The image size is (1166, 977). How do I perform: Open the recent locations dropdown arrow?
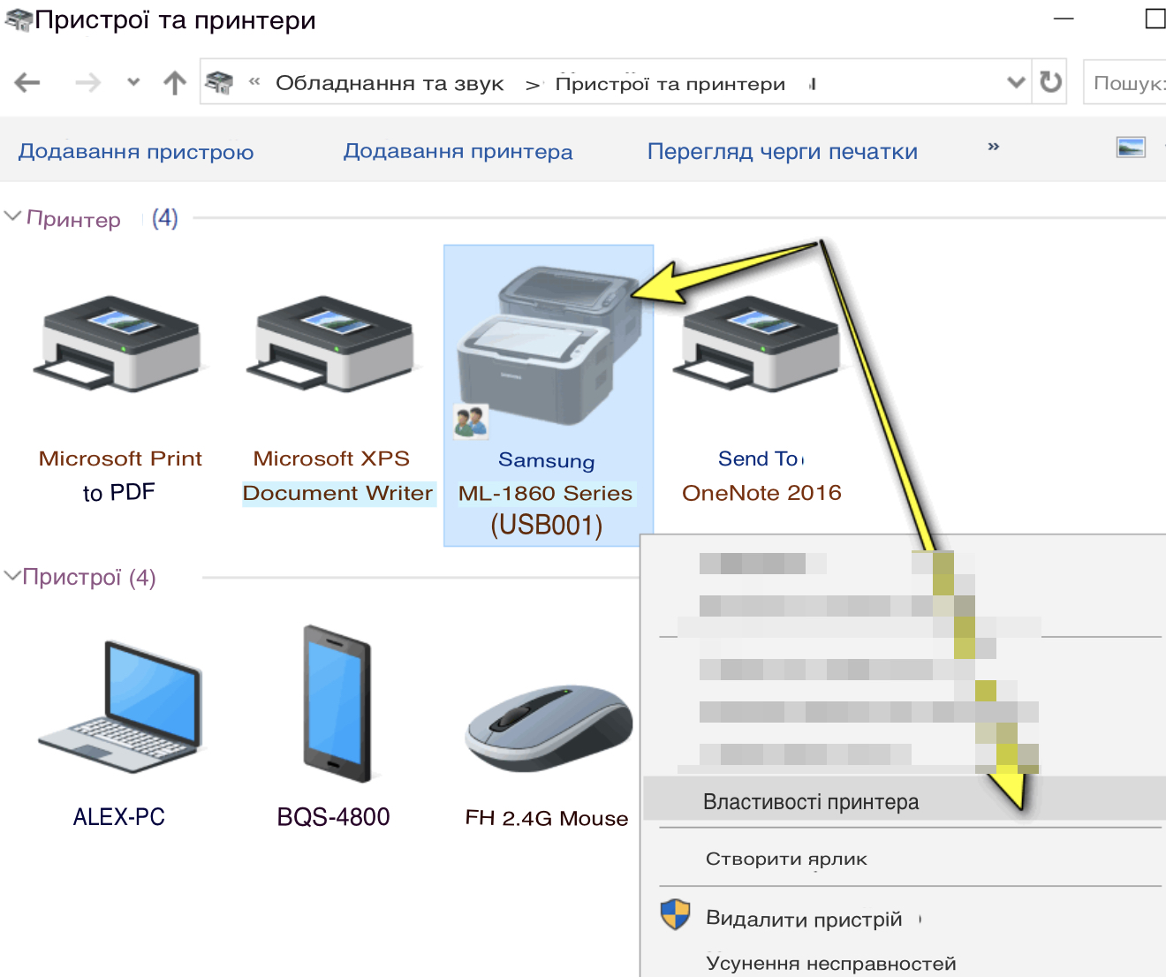[x=133, y=82]
